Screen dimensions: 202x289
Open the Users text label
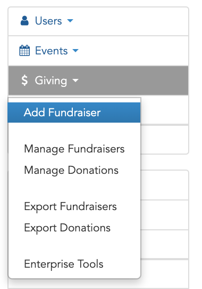point(48,21)
